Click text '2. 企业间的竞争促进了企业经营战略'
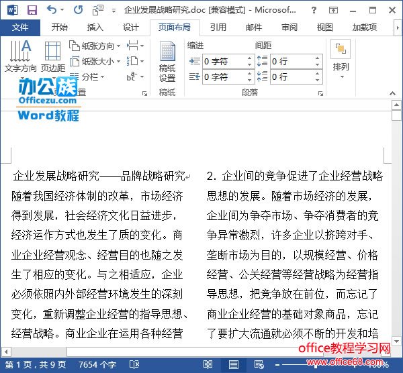This screenshot has width=403, height=373. [295, 176]
